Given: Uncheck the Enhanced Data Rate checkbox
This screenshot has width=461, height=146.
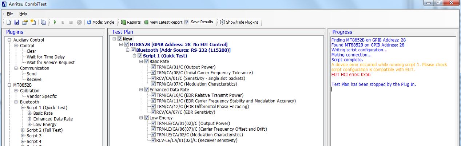Looking at the screenshot, I should [x=146, y=90].
